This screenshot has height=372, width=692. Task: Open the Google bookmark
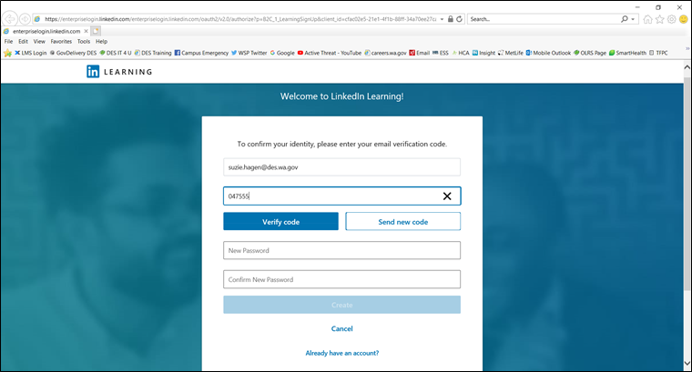[x=282, y=53]
